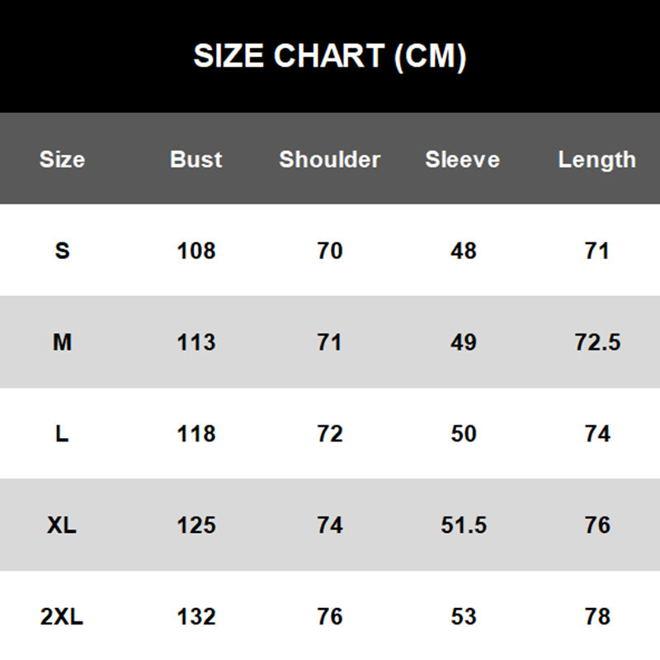The width and height of the screenshot is (660, 660).
Task: Click bust value 132 for size 2XL
Action: pos(196,617)
